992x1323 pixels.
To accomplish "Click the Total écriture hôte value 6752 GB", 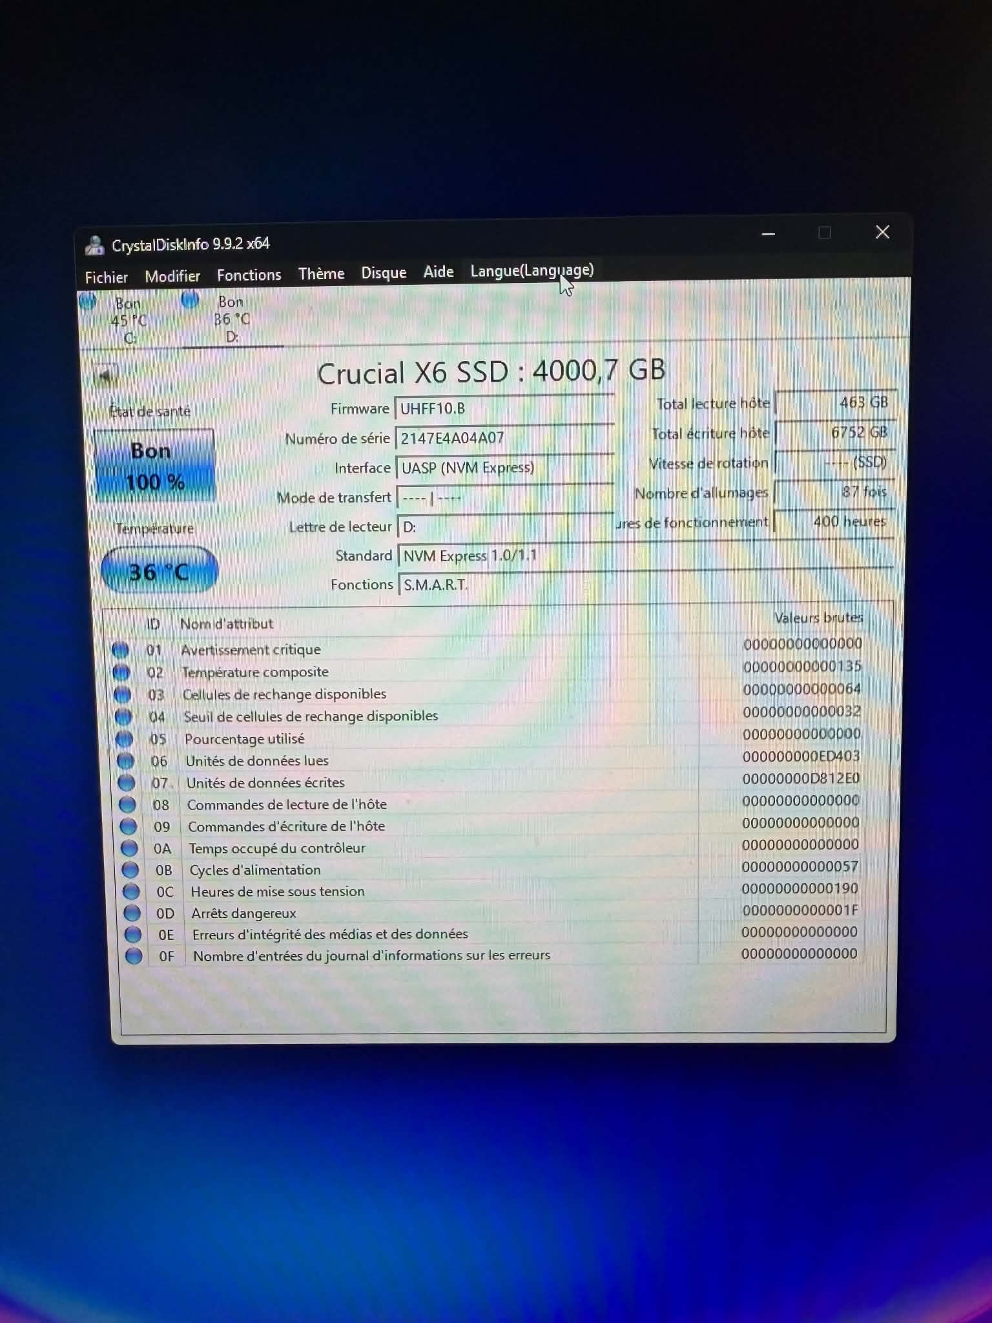I will tap(835, 432).
